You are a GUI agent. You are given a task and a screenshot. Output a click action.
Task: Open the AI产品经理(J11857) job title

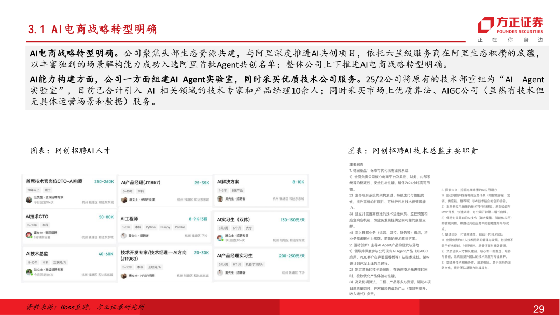141,183
